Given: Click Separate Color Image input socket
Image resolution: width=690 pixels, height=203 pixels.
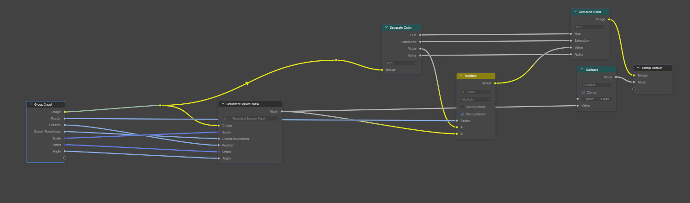Looking at the screenshot, I should click(x=382, y=70).
